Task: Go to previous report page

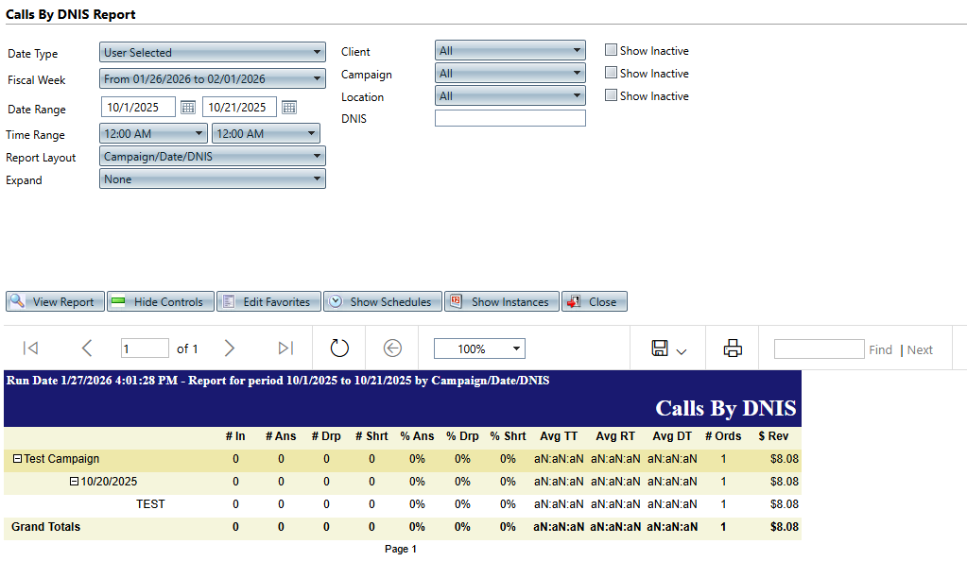Action: tap(87, 348)
